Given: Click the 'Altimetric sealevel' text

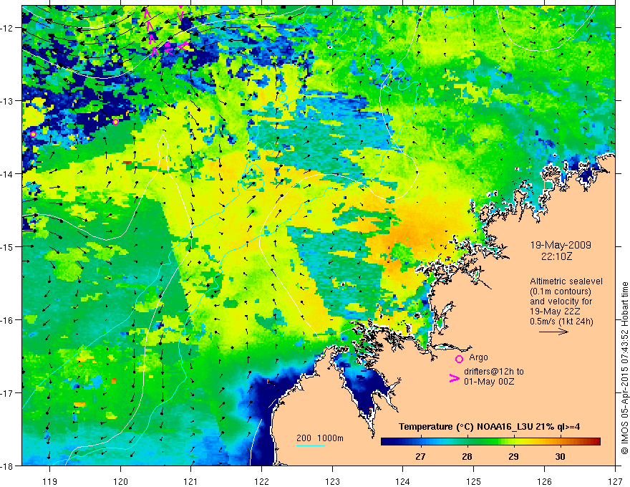Looking at the screenshot, I should pyautogui.click(x=566, y=281).
